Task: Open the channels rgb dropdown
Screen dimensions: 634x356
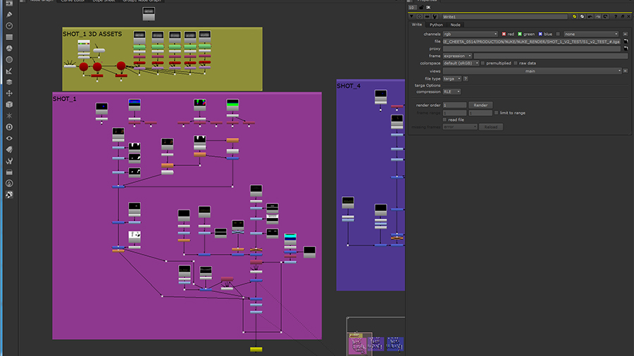Action: [x=470, y=34]
